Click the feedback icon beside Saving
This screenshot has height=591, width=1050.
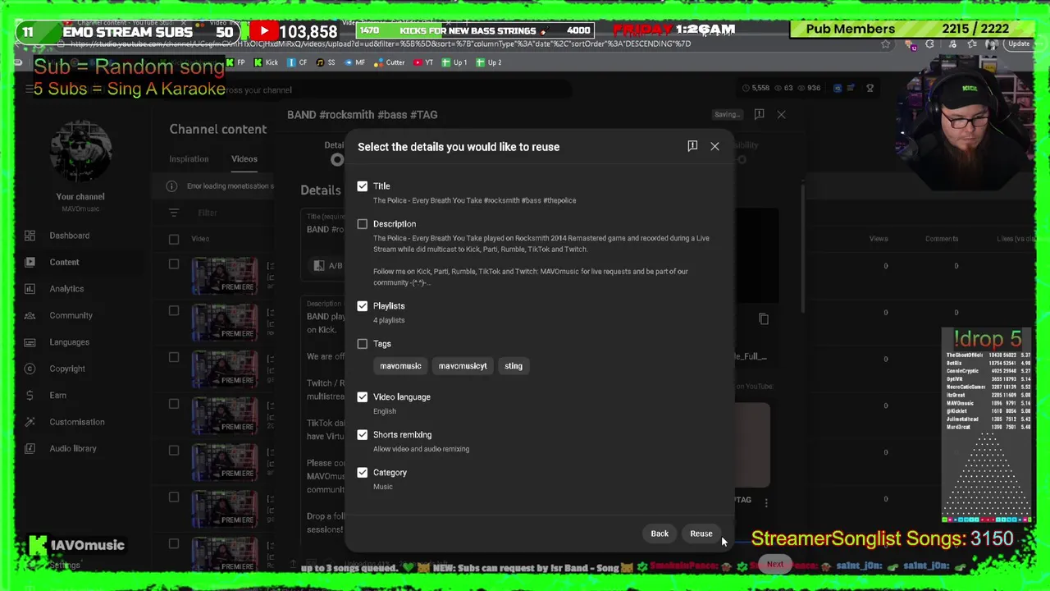pos(759,115)
